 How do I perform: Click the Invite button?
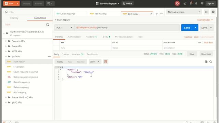[128, 3]
